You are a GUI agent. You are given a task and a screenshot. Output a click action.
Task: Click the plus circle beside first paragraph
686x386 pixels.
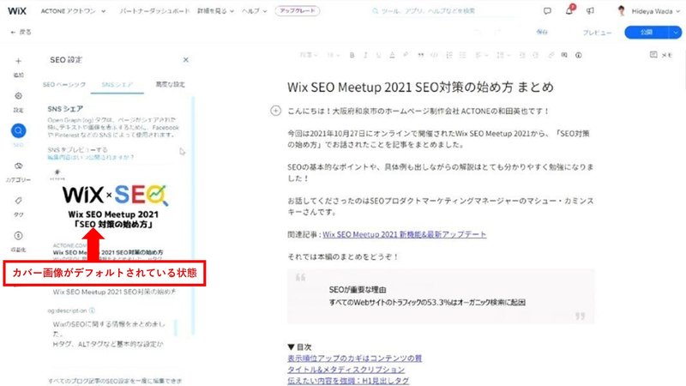click(275, 111)
